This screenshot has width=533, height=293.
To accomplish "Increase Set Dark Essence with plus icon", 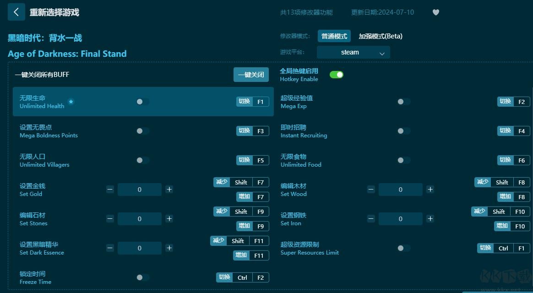I will point(169,248).
